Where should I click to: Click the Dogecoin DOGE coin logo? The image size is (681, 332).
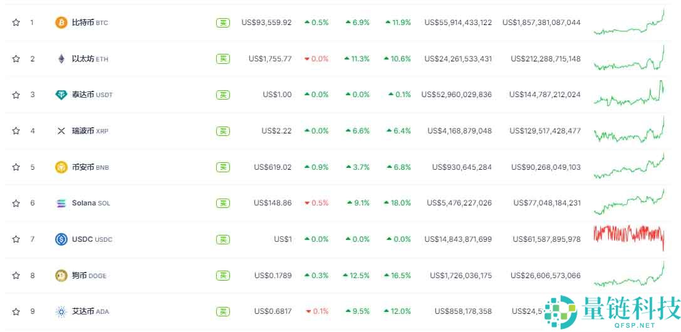[61, 276]
